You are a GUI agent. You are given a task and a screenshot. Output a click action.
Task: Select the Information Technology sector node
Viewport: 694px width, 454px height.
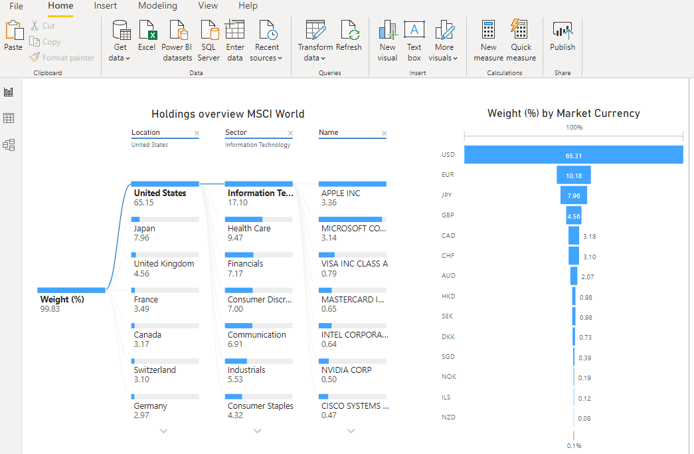(x=259, y=195)
